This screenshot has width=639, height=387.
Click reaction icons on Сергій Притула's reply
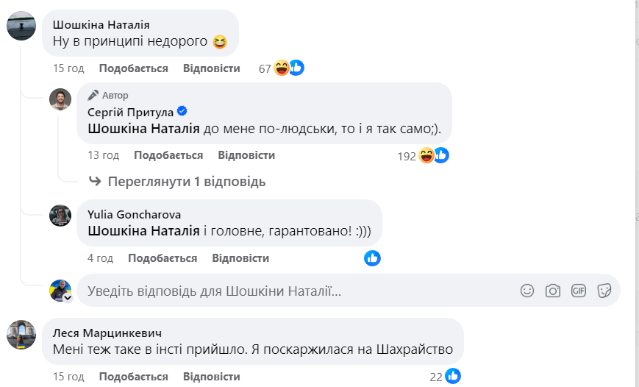click(433, 155)
